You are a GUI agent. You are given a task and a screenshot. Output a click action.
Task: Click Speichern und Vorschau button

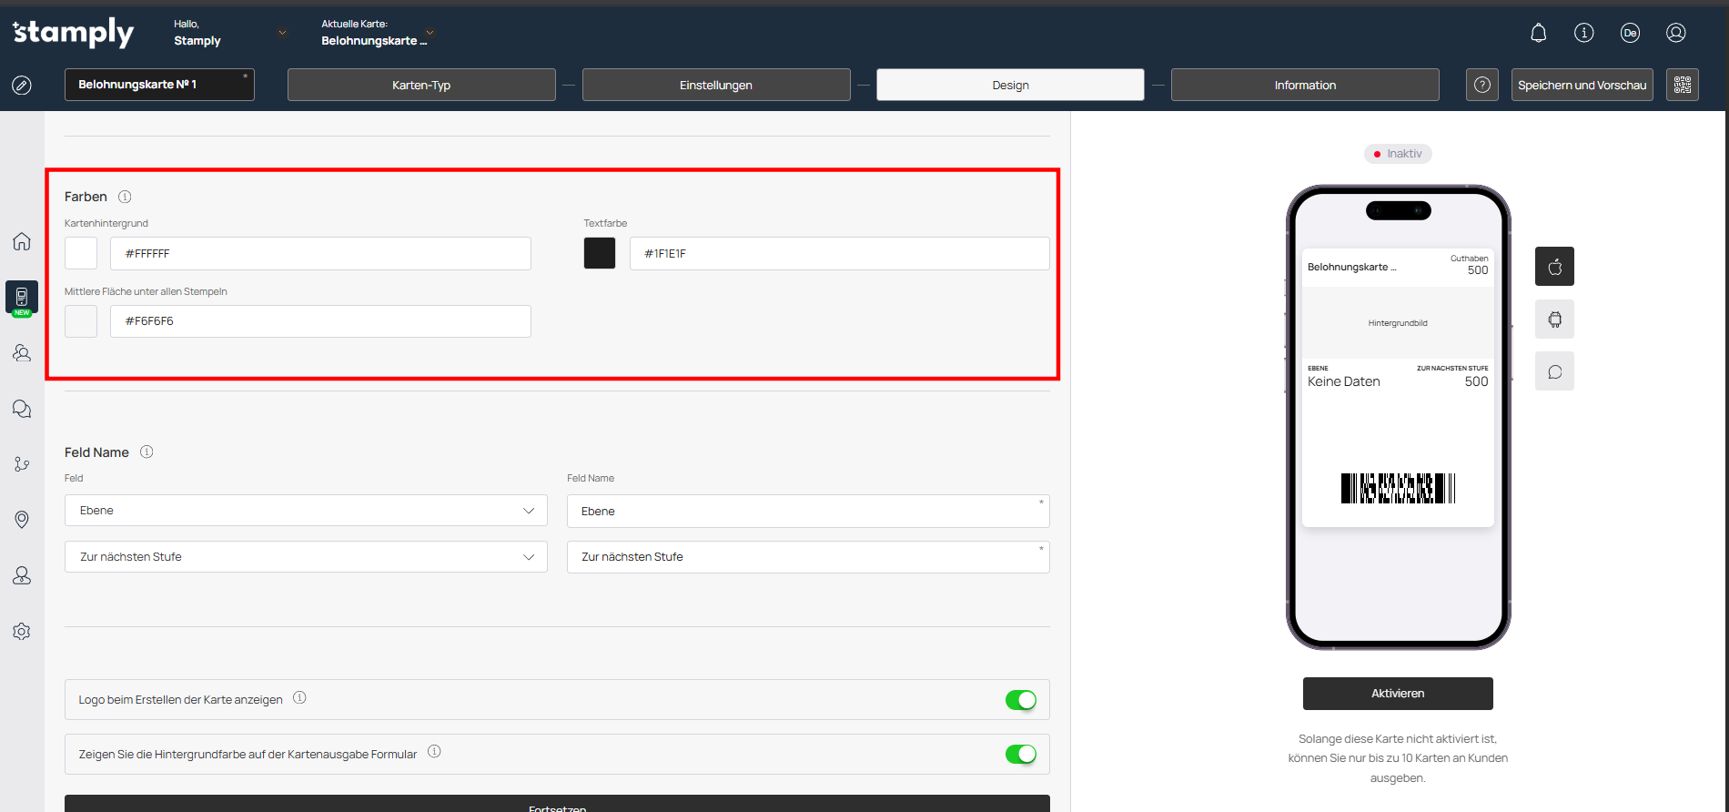coord(1582,85)
